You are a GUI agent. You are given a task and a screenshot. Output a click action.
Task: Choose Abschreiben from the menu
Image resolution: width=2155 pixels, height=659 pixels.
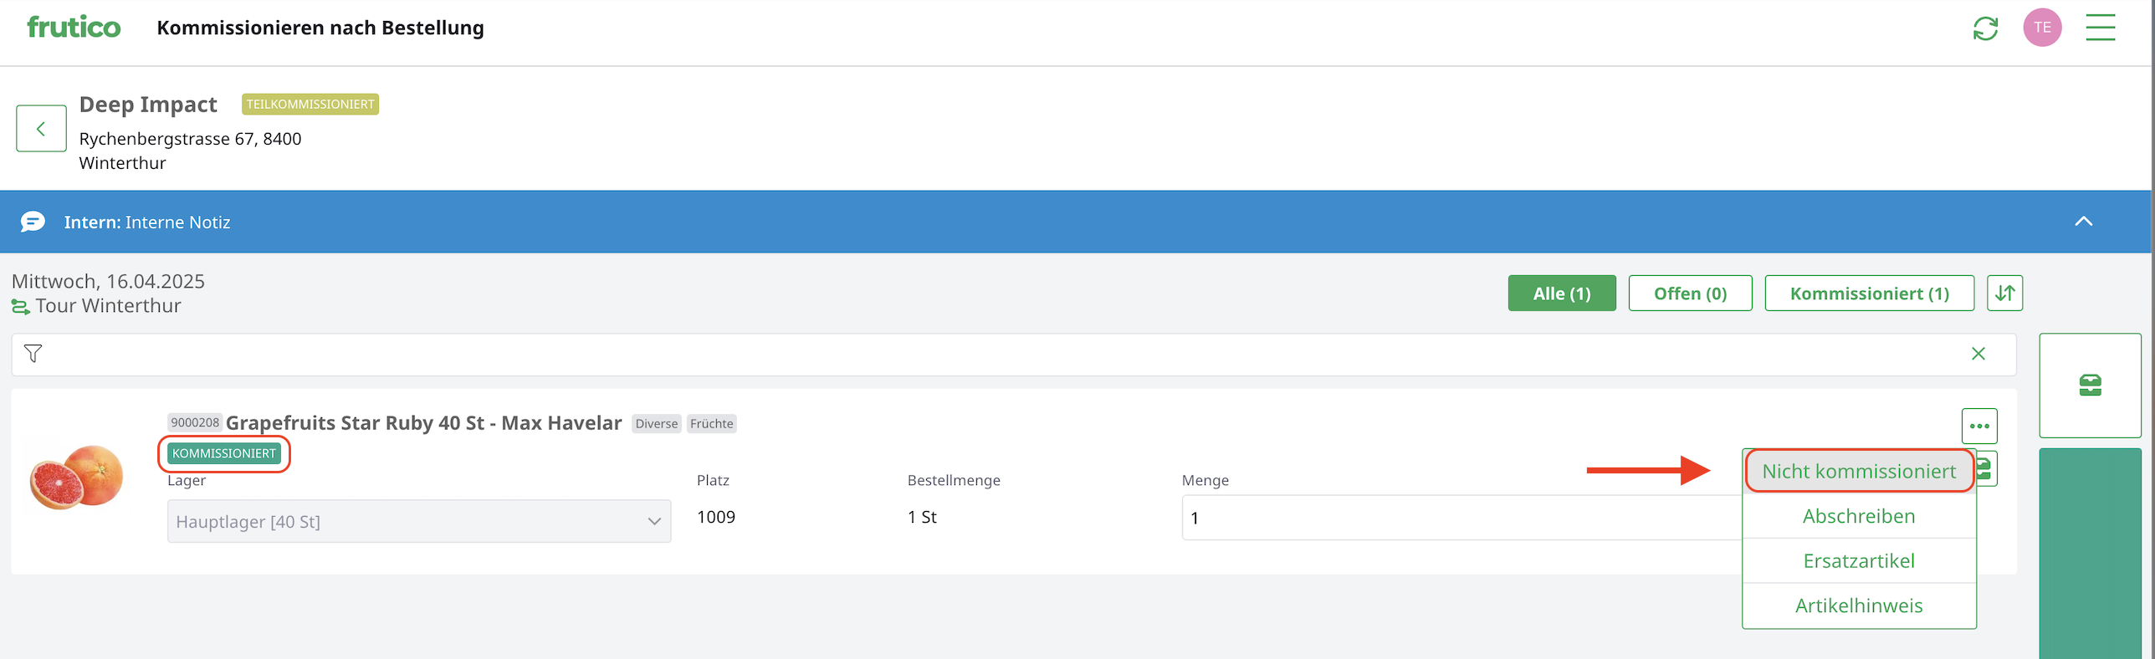1858,517
